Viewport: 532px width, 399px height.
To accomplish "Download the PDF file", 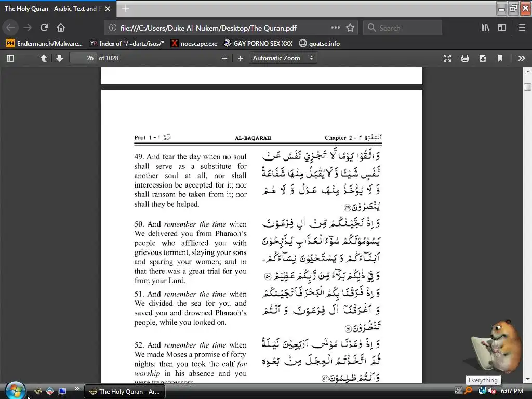I will 483,58.
